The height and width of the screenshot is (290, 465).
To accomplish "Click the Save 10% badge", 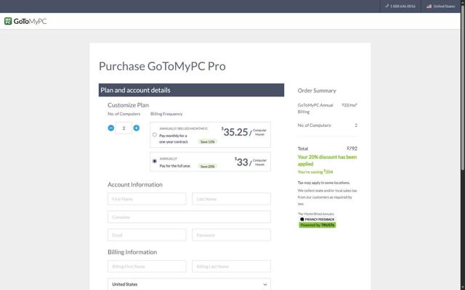I will click(207, 142).
